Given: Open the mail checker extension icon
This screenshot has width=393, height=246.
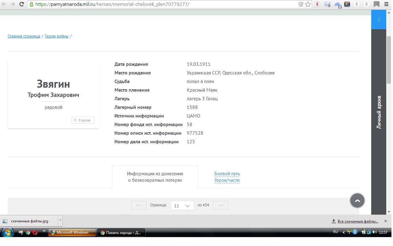Looking at the screenshot, I should click(328, 4).
